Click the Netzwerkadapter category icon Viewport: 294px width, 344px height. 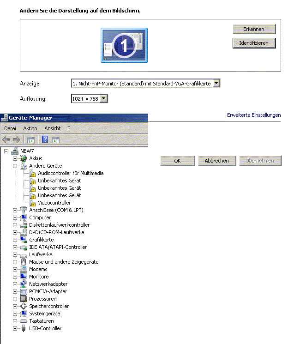click(24, 284)
